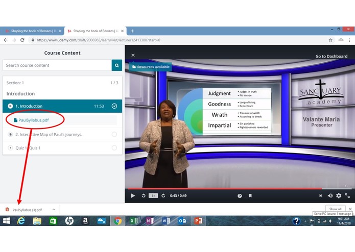Enter fullscreen with the expand icon
This screenshot has height=252, width=355.
click(x=347, y=196)
